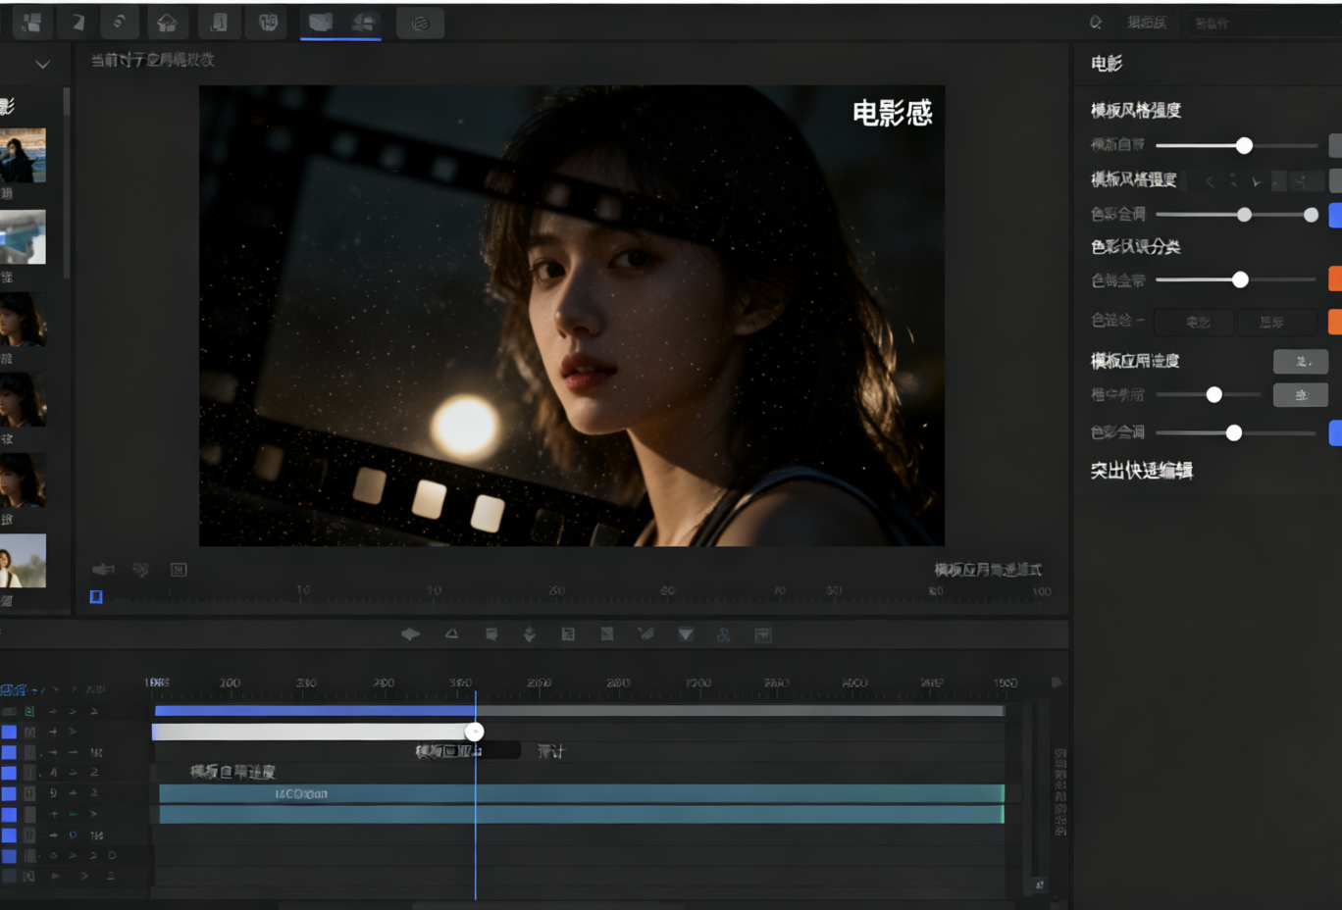Select the first thumbnail in the left panel
Image resolution: width=1342 pixels, height=910 pixels.
23,155
